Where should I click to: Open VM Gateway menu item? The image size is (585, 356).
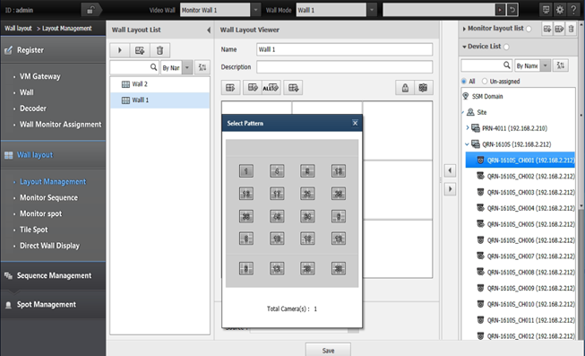[40, 76]
